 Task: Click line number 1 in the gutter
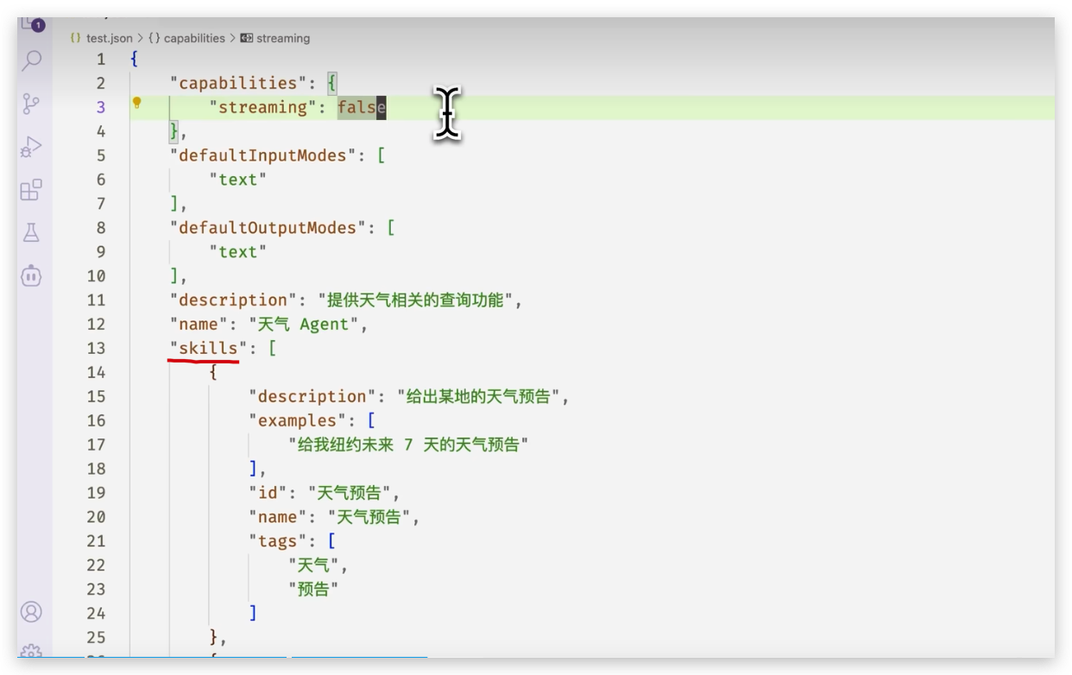tap(101, 59)
